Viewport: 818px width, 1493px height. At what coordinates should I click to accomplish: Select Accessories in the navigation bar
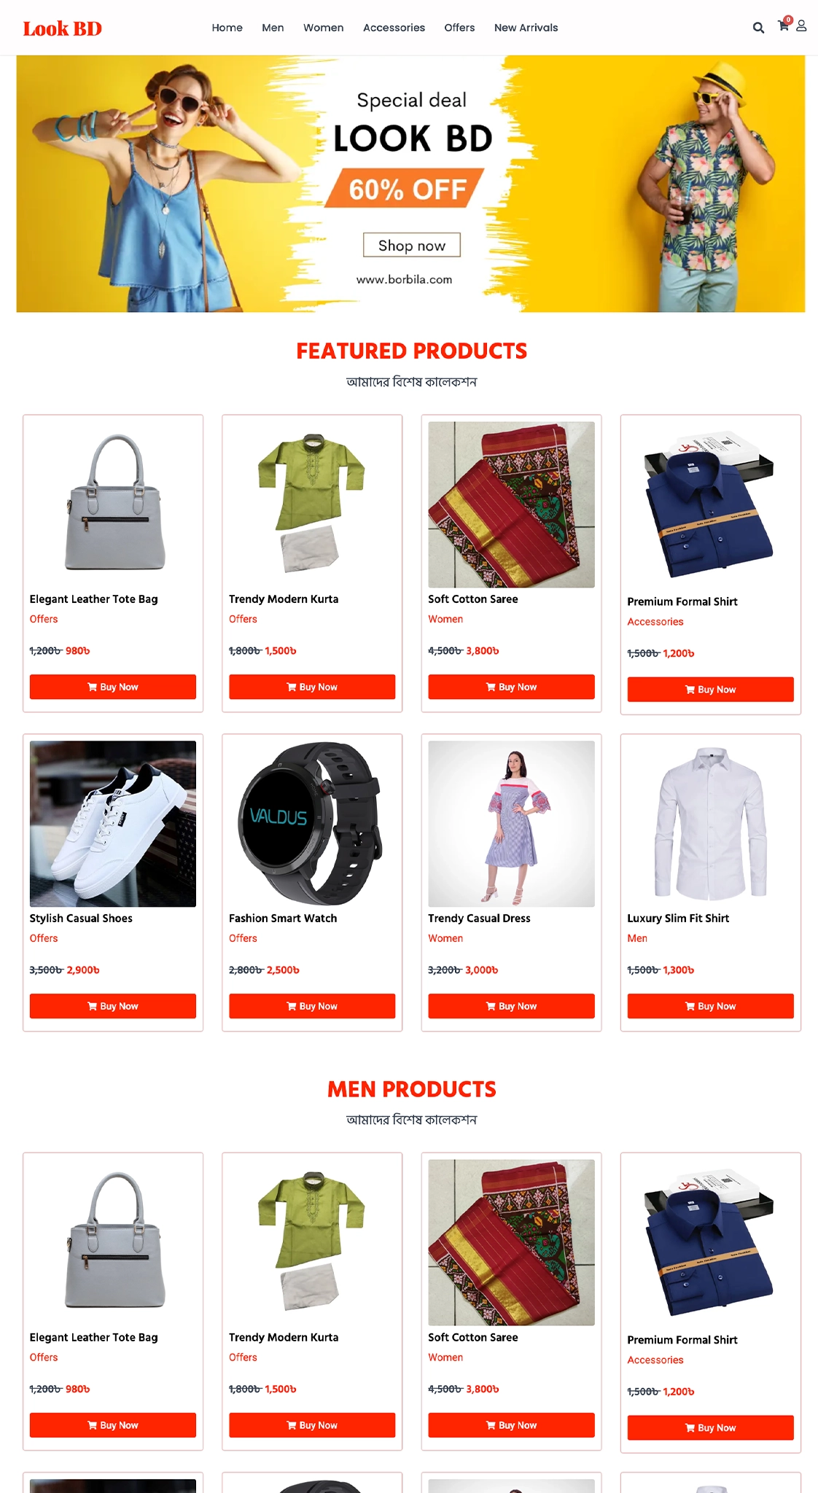pyautogui.click(x=394, y=28)
